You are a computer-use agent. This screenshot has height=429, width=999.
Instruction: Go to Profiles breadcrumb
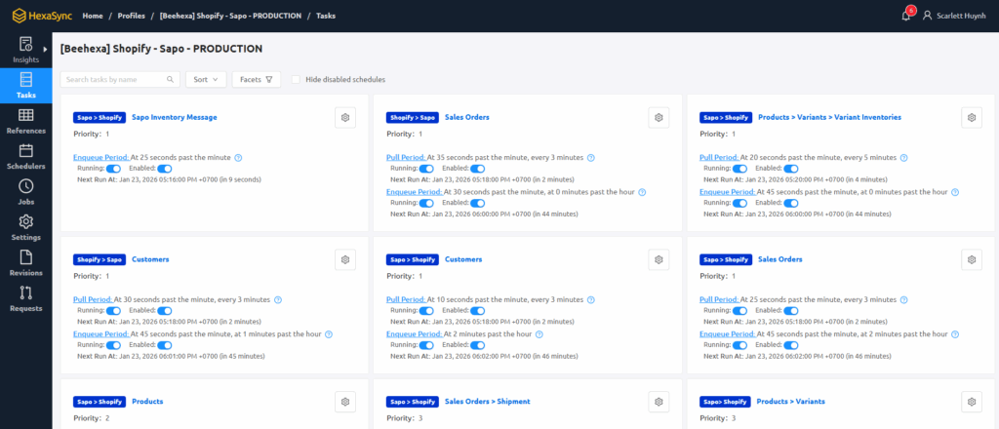coord(132,16)
